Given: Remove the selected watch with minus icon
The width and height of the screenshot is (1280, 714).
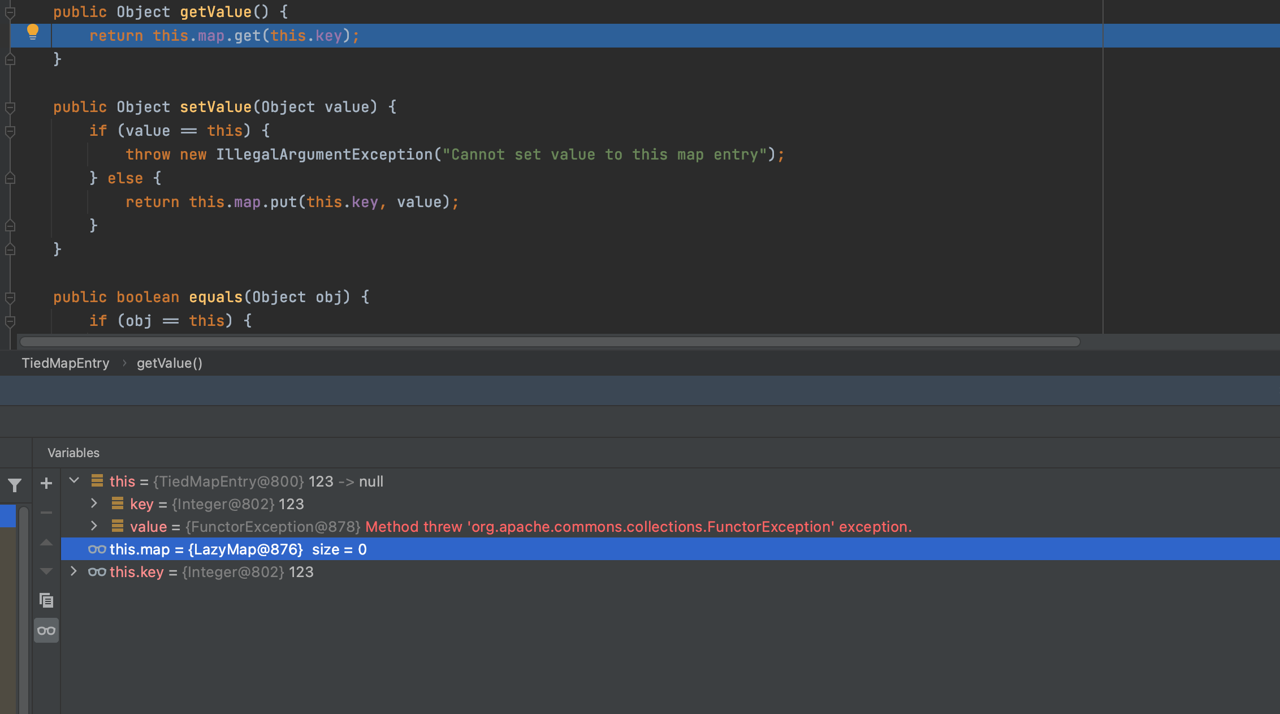Looking at the screenshot, I should pos(46,513).
